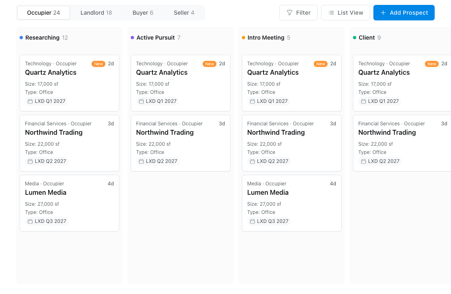Click calendar icon on Client Quartz Analytics card

coord(364,101)
